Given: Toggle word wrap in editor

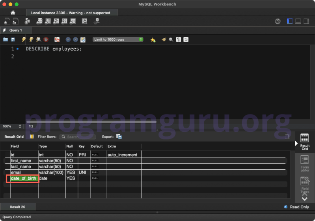Looking at the screenshot, I should [x=186, y=39].
